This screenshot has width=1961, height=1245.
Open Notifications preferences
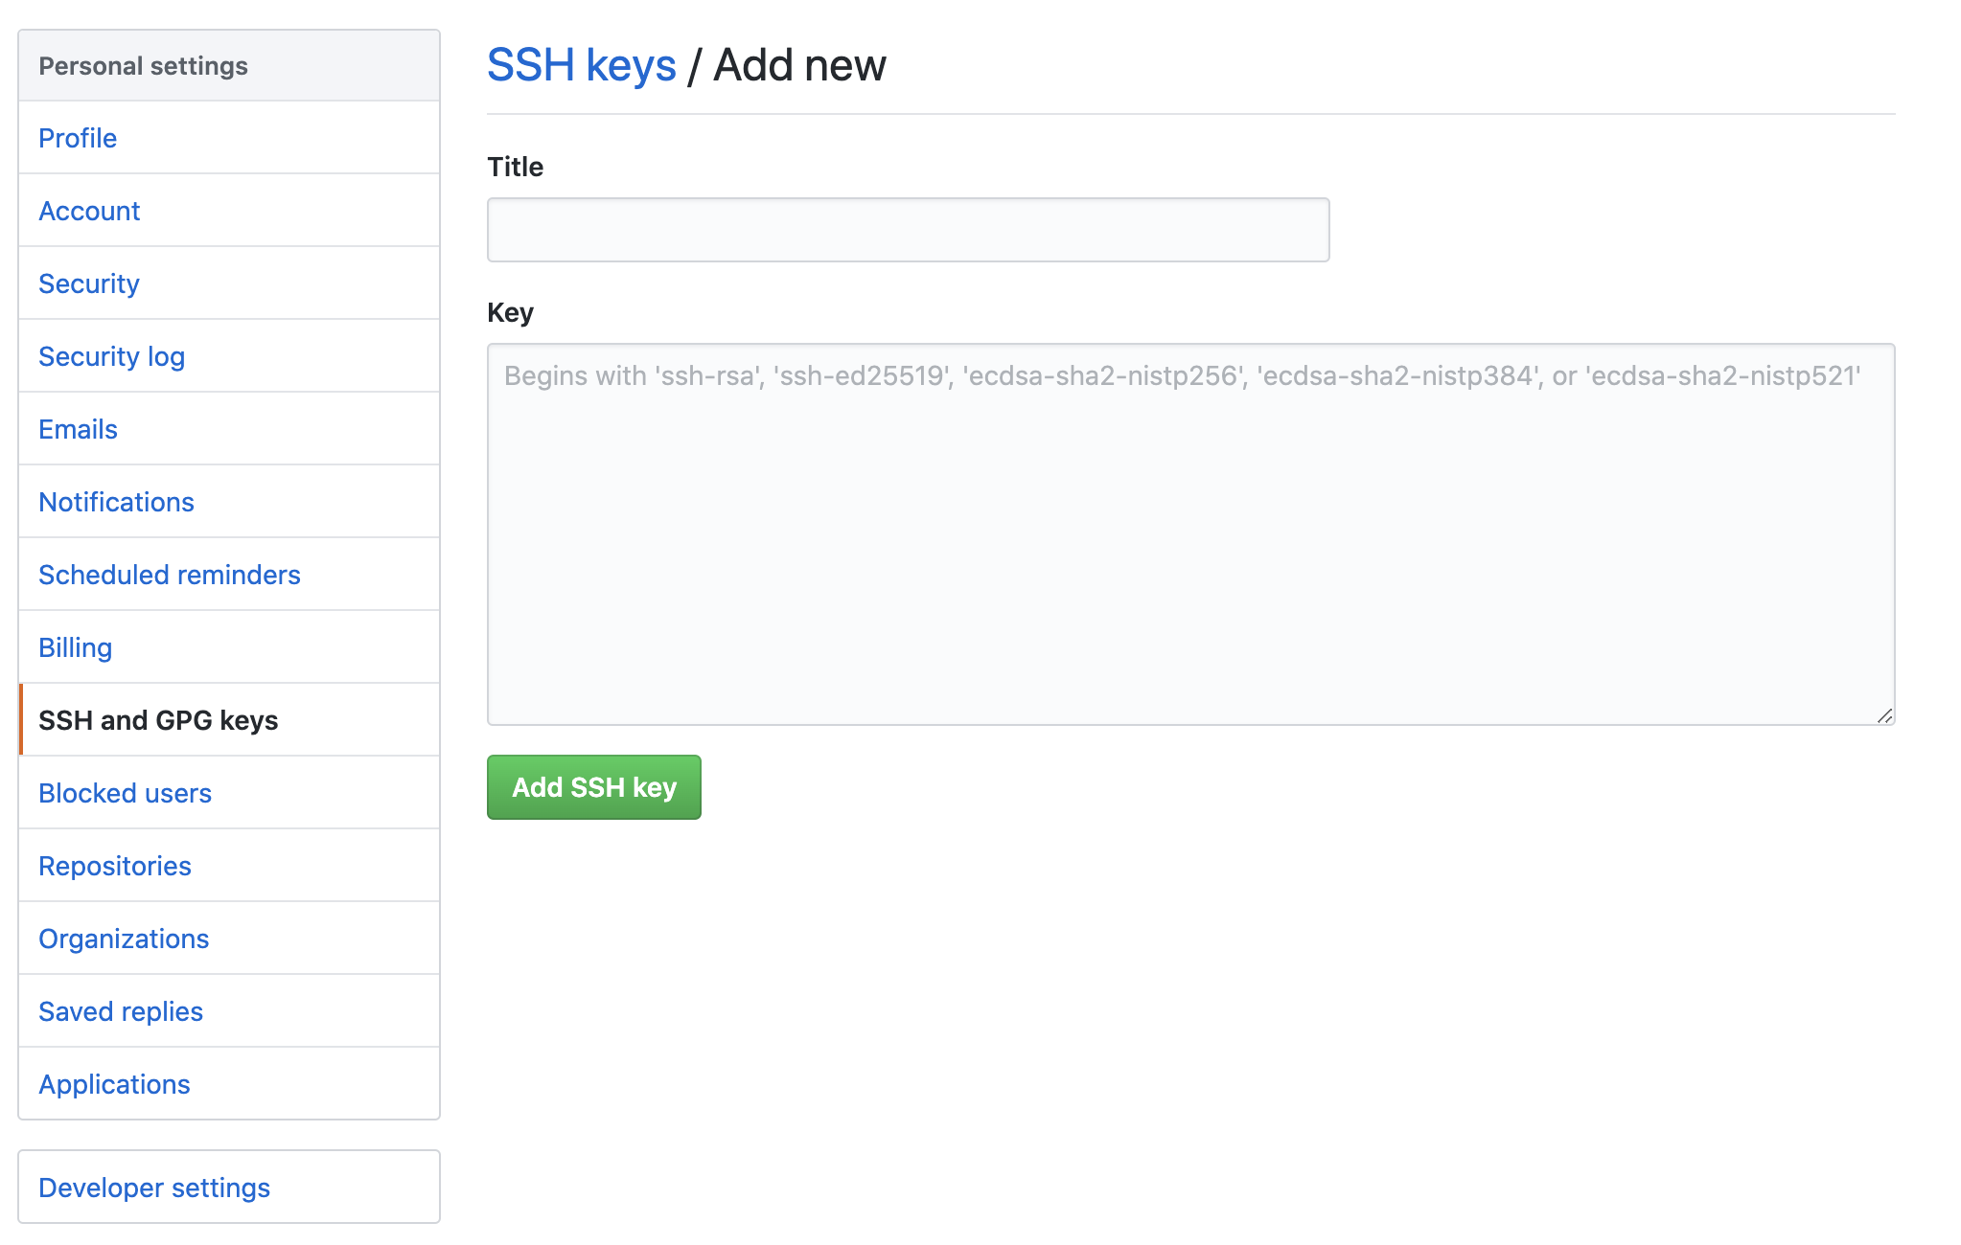tap(116, 502)
